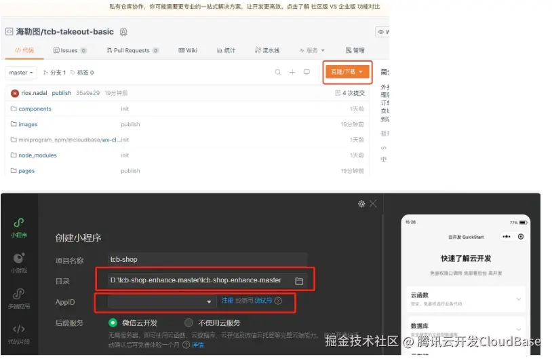Click the repository type icon before 海勒图
The height and width of the screenshot is (359, 552).
[x=9, y=32]
